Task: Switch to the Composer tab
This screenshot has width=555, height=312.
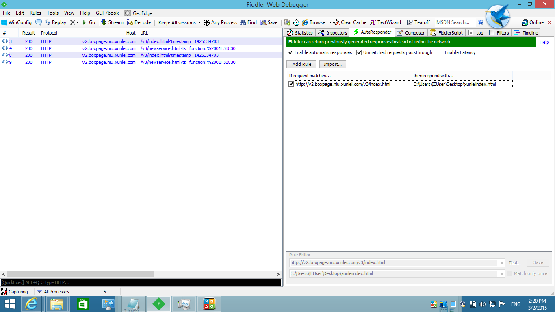Action: (411, 33)
